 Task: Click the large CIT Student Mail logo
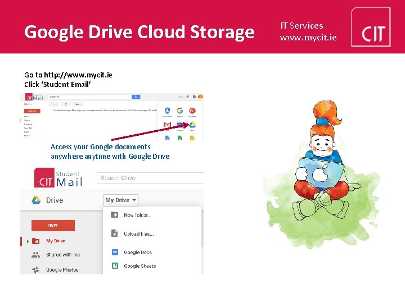58,178
